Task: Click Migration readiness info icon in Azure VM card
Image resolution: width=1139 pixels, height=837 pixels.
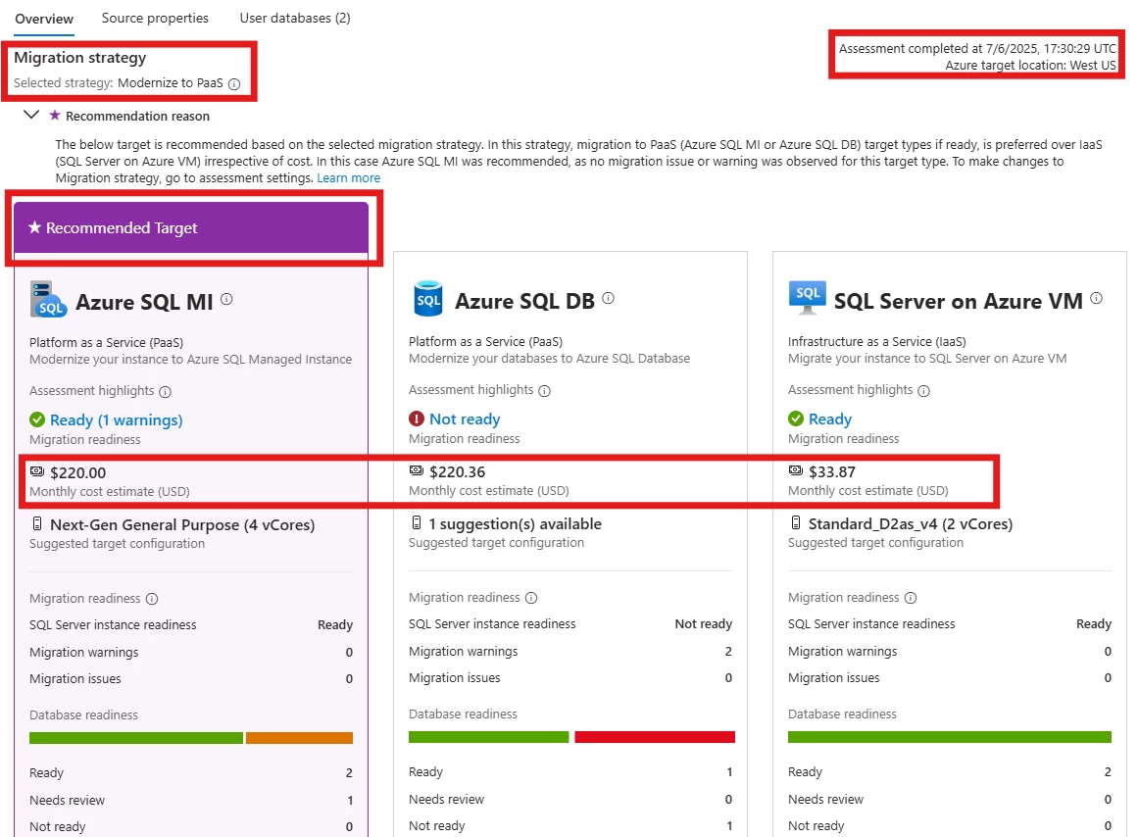Action: (911, 598)
